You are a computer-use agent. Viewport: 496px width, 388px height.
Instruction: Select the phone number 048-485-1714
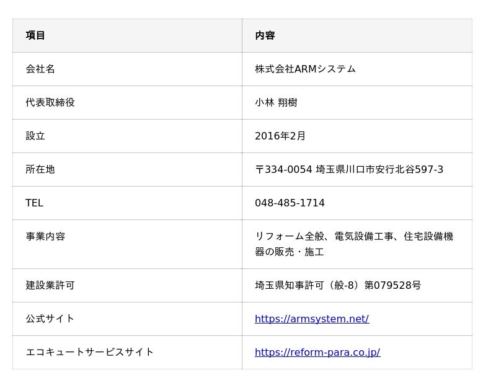click(x=290, y=203)
